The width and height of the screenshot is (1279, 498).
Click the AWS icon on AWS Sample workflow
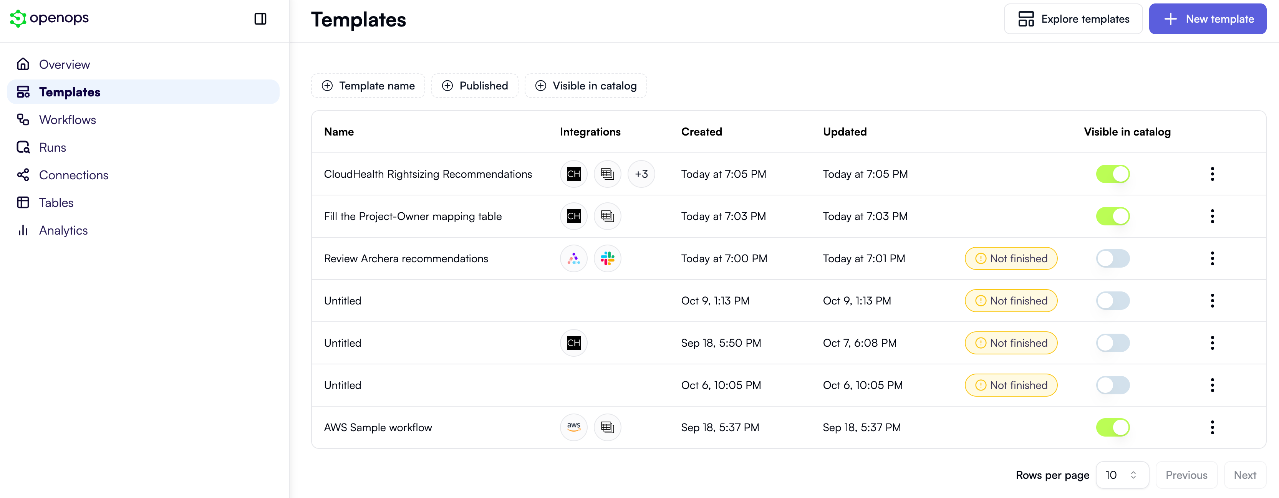pos(573,427)
